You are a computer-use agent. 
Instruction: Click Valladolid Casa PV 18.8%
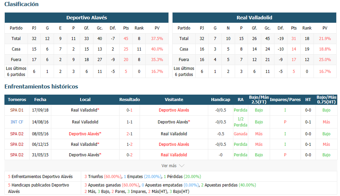[325, 49]
